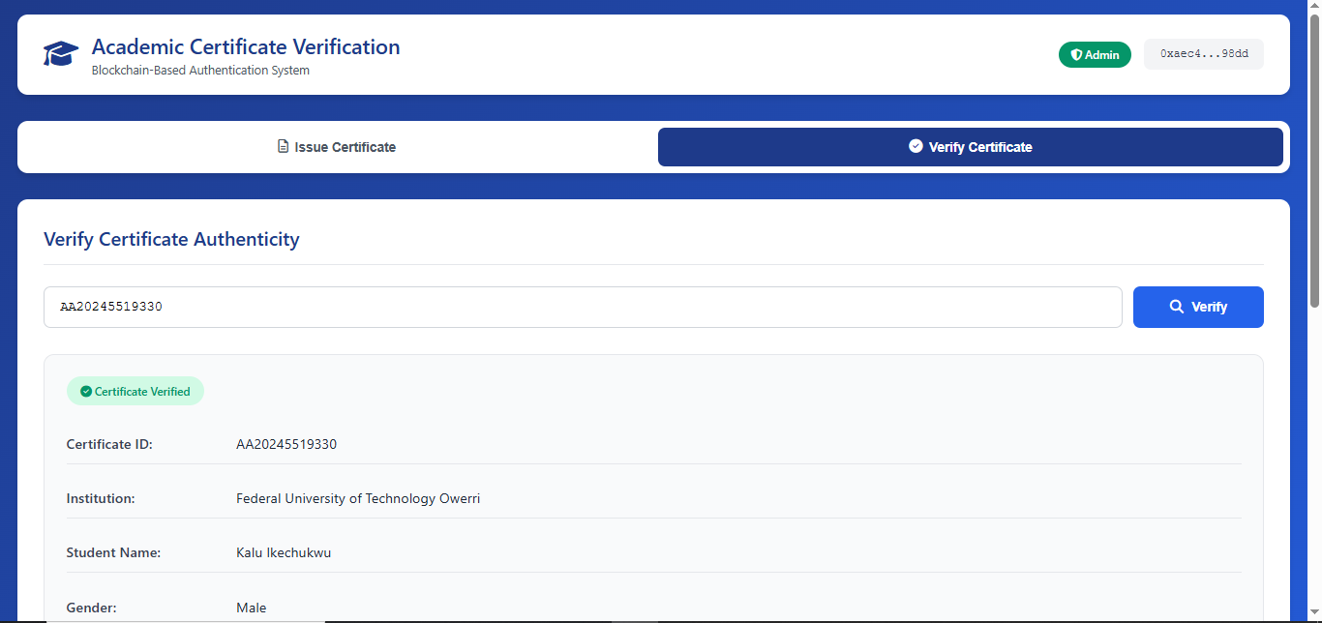Click the Academic Certificate Verification title
This screenshot has width=1322, height=623.
[x=246, y=46]
